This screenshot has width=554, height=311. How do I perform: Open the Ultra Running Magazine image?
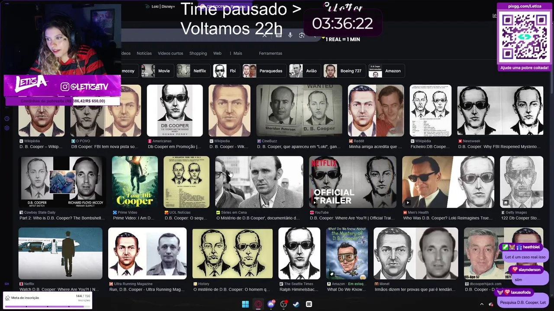coord(148,254)
